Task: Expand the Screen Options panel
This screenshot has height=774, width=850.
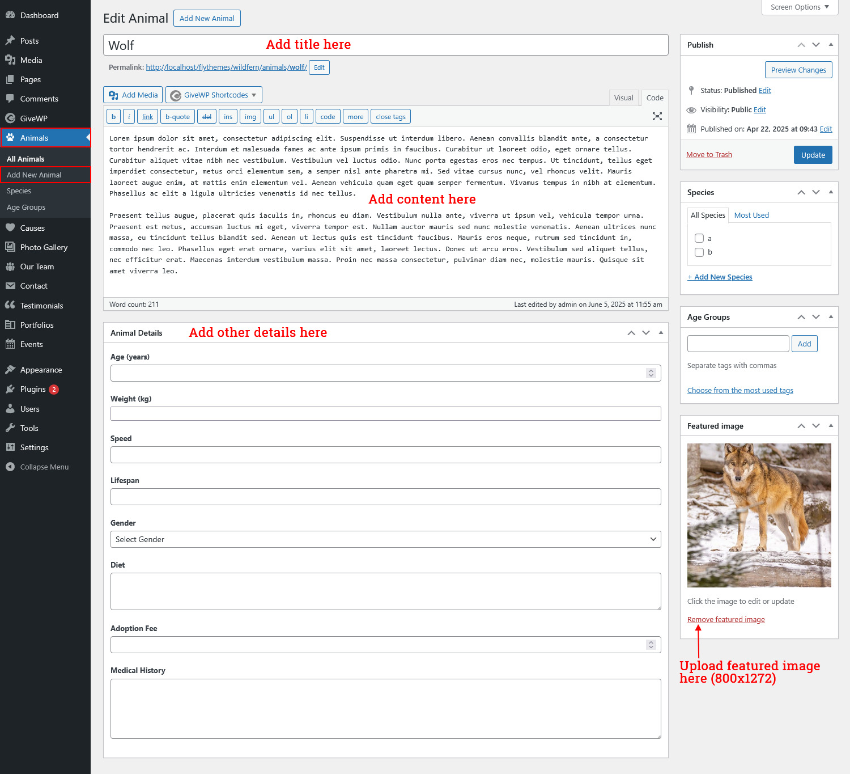Action: click(800, 7)
